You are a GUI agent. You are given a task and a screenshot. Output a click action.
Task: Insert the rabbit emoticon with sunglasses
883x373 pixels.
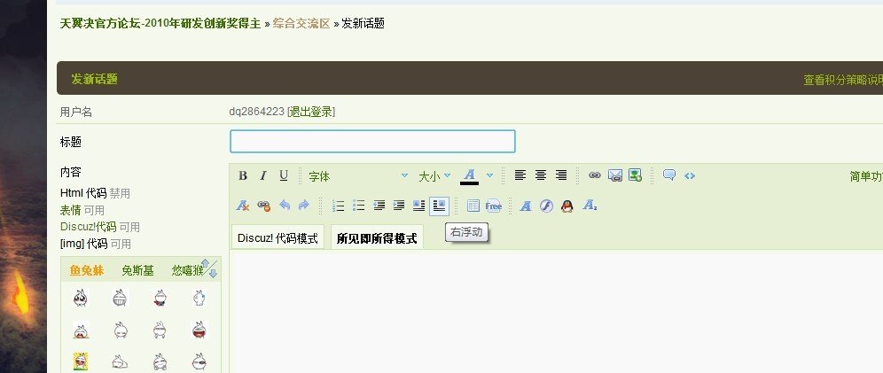[199, 361]
